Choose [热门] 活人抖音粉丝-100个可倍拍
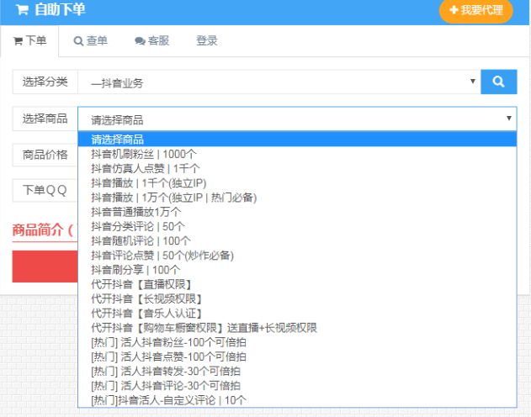This screenshot has height=417, width=531. pyautogui.click(x=297, y=342)
